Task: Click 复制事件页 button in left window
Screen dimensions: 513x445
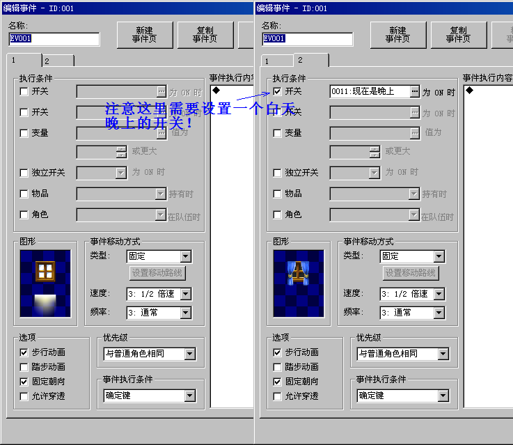Action: click(205, 35)
